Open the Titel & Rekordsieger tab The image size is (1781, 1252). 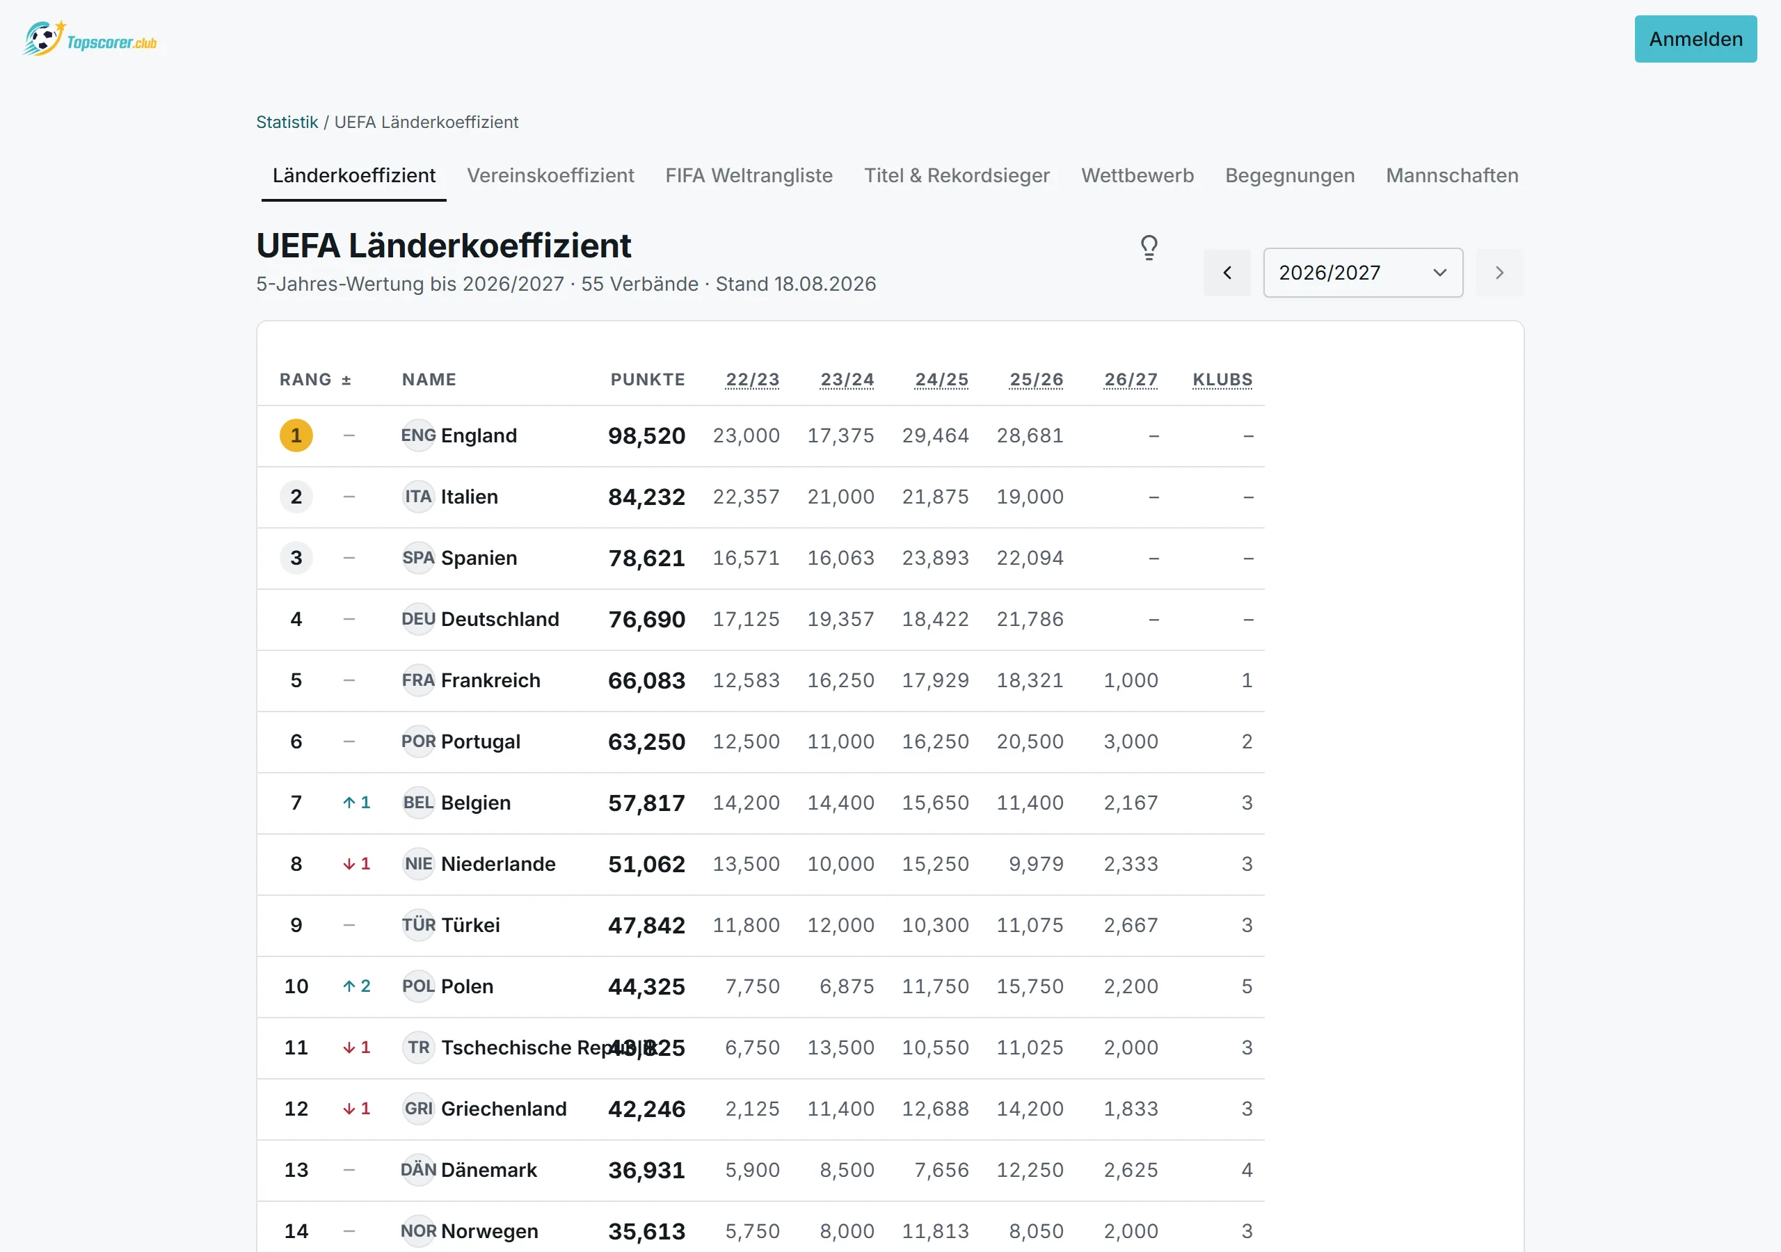pyautogui.click(x=957, y=176)
